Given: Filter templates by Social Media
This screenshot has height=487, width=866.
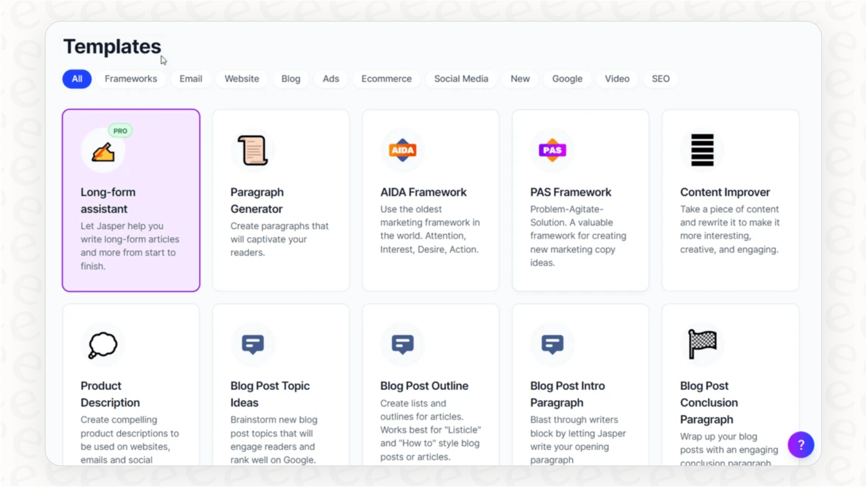Looking at the screenshot, I should click(x=461, y=79).
